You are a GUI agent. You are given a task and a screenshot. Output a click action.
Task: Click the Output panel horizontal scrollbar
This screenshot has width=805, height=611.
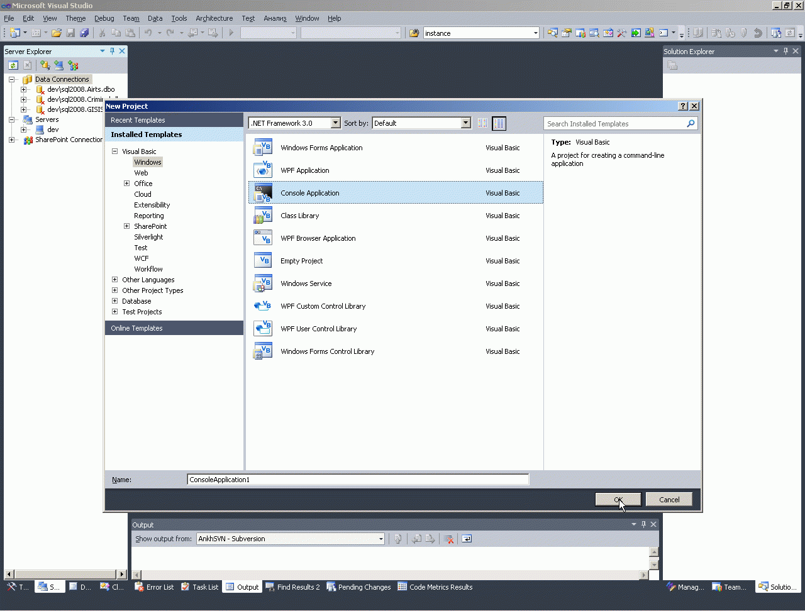coord(389,575)
